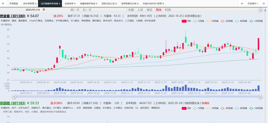Screen dimensions: 268x123
Task: Close the 连续涨停 tab
Action: pyautogui.click(x=75, y=3)
